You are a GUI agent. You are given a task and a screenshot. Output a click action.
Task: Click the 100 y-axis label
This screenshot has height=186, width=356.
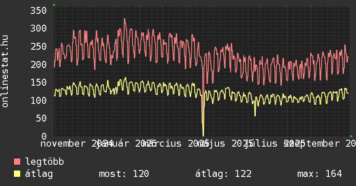pos(38,100)
